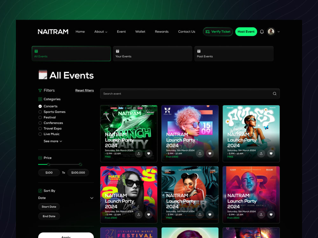Expand the About menu
318x238 pixels.
point(101,31)
